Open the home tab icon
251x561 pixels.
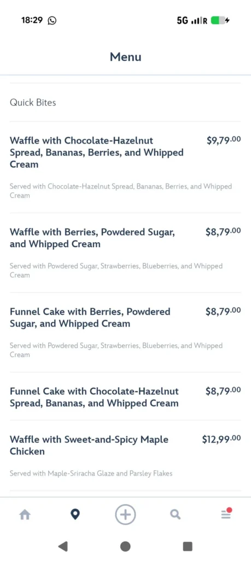(25, 515)
